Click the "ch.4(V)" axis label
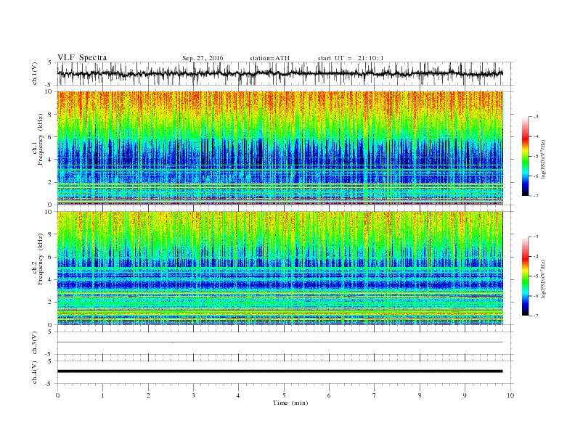The width and height of the screenshot is (575, 444). click(x=35, y=372)
